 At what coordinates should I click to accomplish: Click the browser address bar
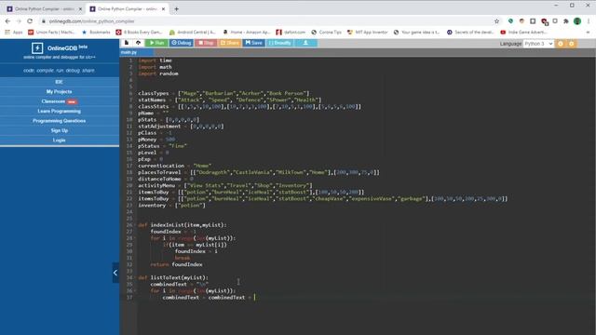click(266, 21)
